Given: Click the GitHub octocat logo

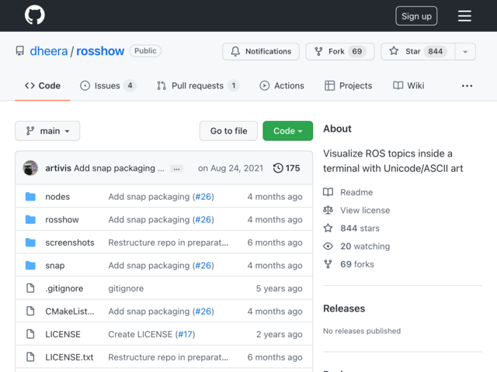Looking at the screenshot, I should point(34,15).
